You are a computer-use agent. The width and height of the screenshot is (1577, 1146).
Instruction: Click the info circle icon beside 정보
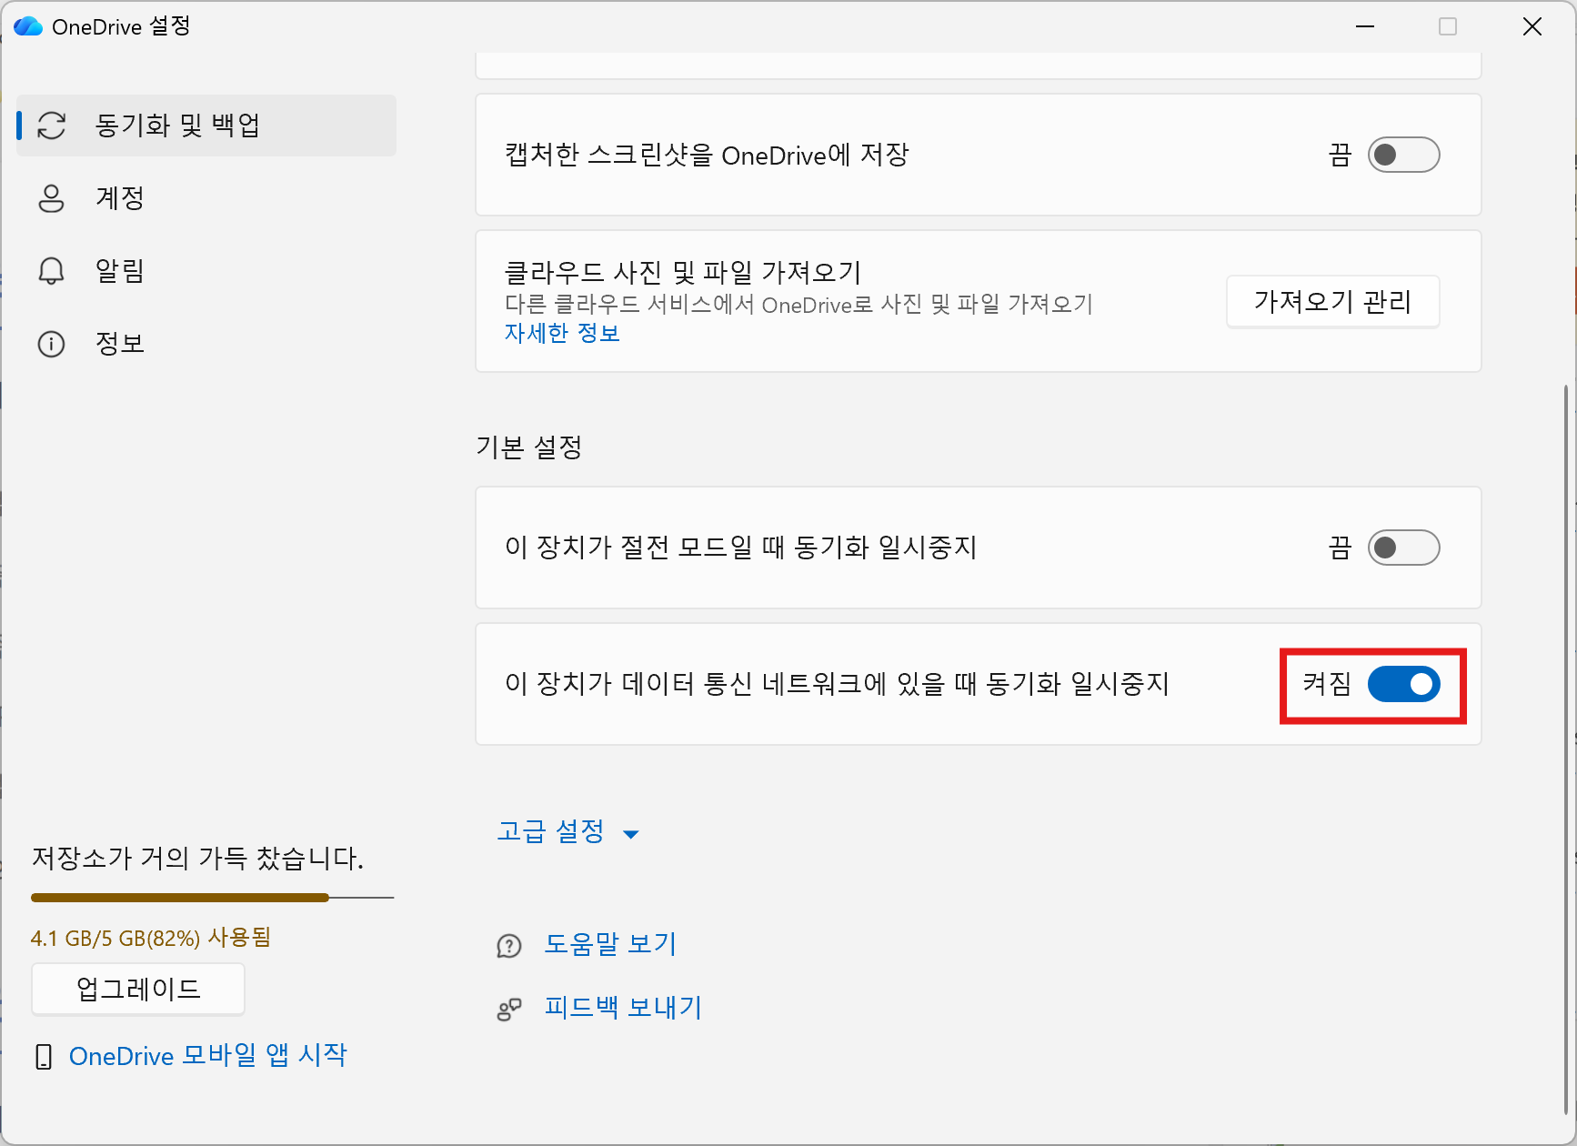(x=51, y=344)
